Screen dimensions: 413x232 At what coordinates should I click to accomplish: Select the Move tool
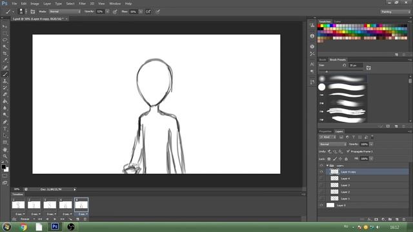point(5,26)
